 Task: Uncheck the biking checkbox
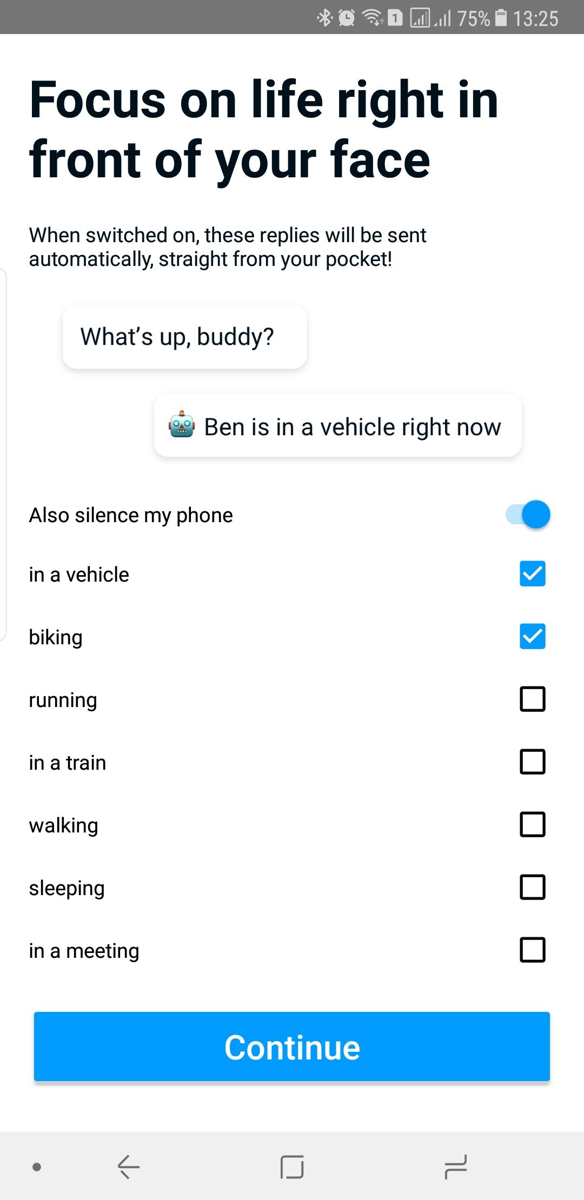[532, 636]
